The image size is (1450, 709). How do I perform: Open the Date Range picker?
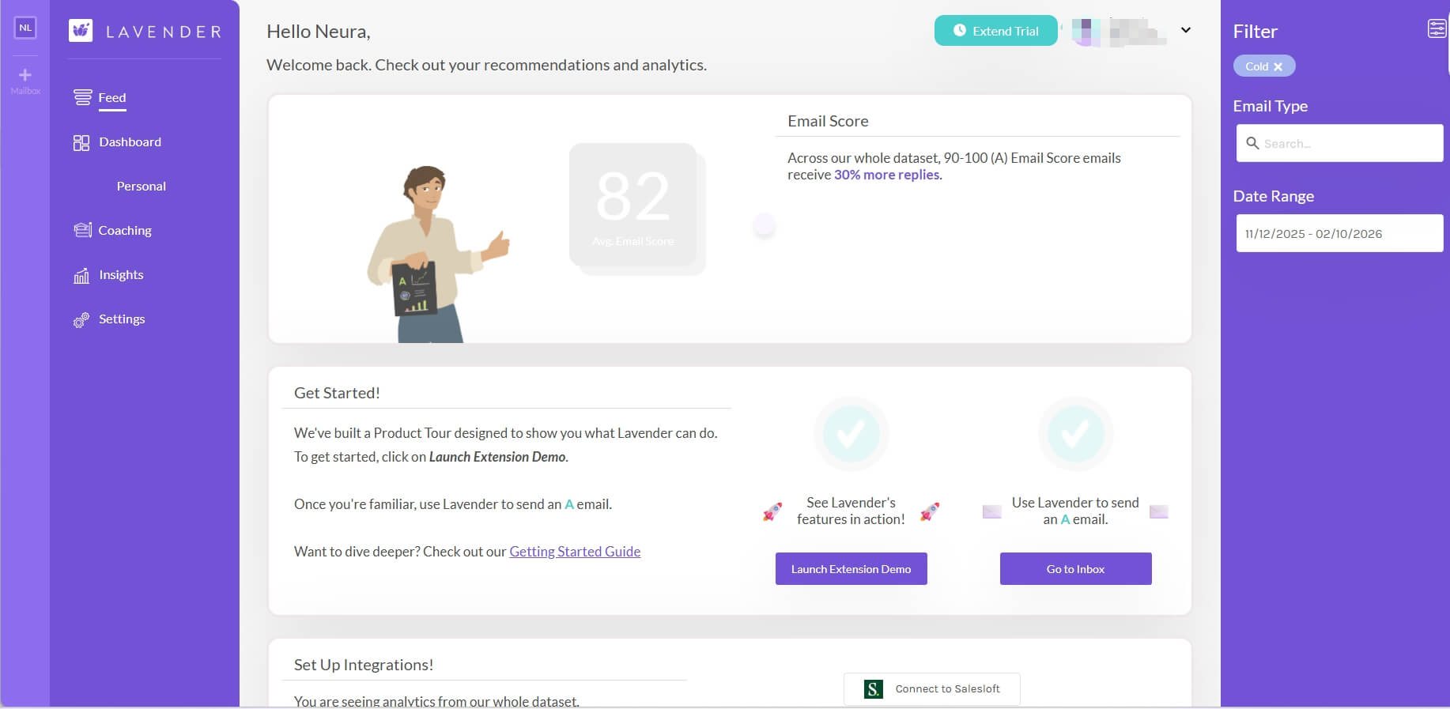click(x=1339, y=233)
